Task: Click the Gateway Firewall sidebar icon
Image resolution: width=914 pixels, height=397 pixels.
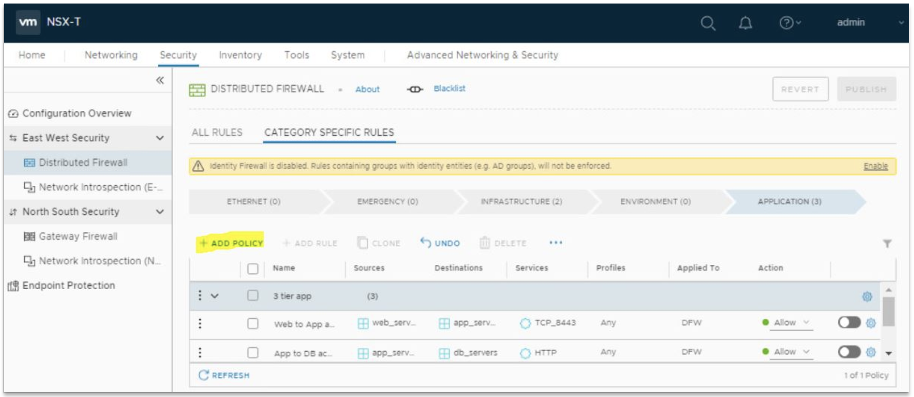Action: click(29, 237)
